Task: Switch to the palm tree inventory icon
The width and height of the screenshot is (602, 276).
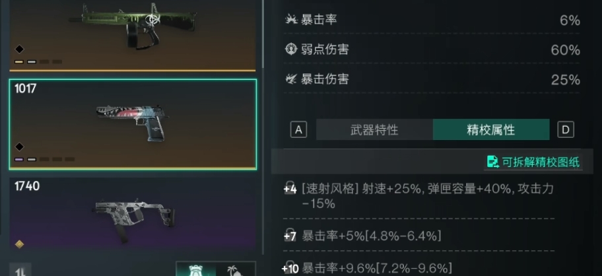Action: [x=236, y=270]
